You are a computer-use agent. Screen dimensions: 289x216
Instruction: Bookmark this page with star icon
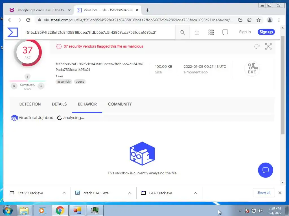259,20
